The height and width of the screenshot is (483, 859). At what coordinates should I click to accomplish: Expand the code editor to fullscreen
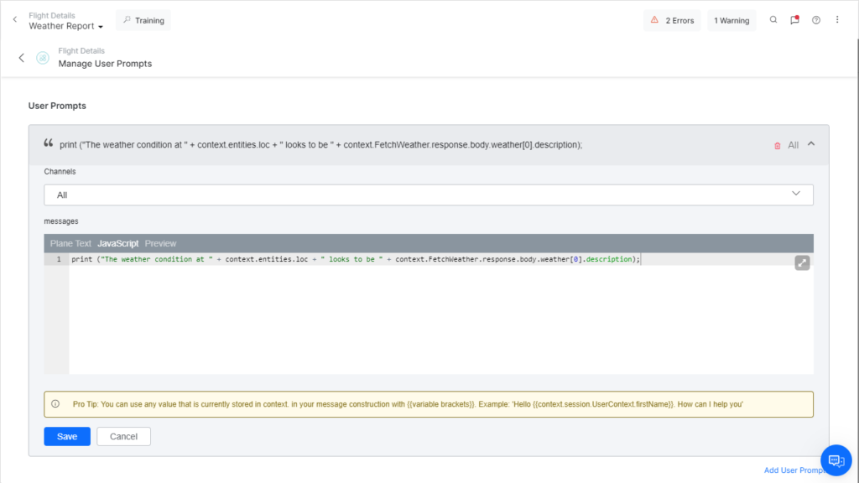tap(802, 262)
